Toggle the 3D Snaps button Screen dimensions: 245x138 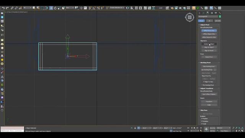point(90,8)
